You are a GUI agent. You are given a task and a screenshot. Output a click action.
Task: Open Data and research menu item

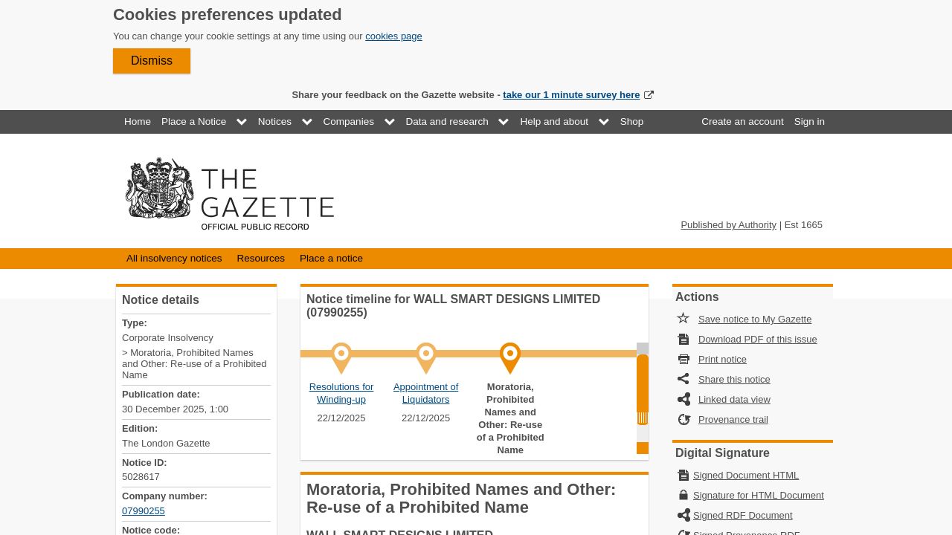(x=447, y=122)
